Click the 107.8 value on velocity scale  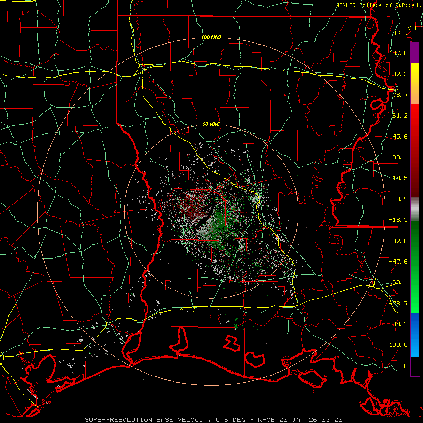[x=398, y=53]
